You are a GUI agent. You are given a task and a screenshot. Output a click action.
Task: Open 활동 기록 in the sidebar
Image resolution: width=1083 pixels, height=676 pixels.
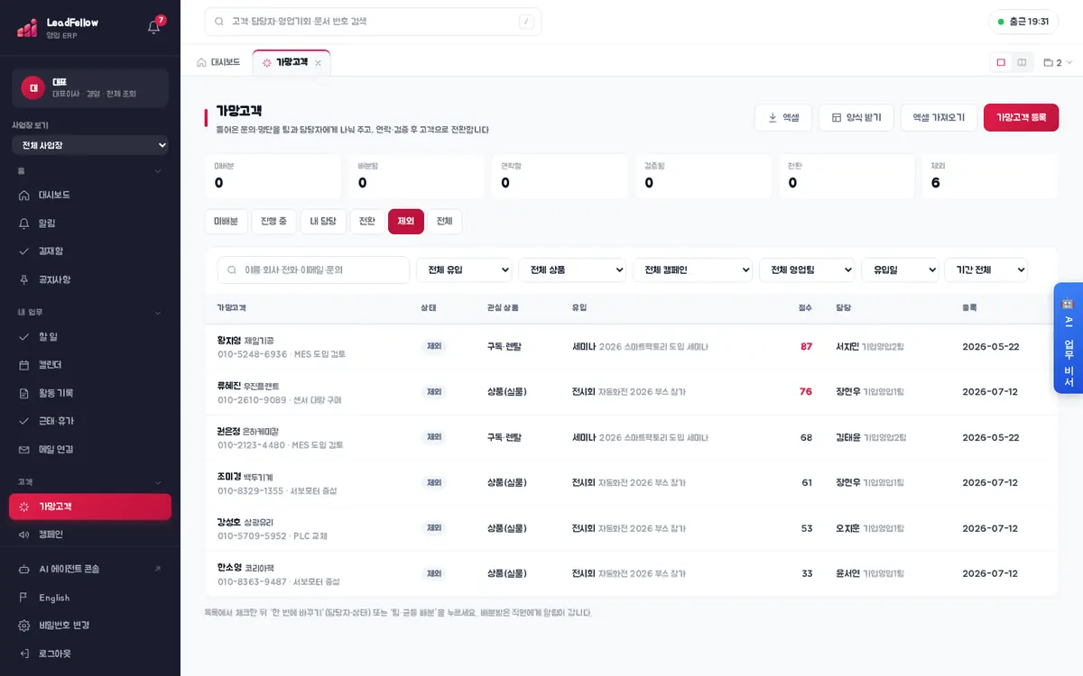click(90, 393)
